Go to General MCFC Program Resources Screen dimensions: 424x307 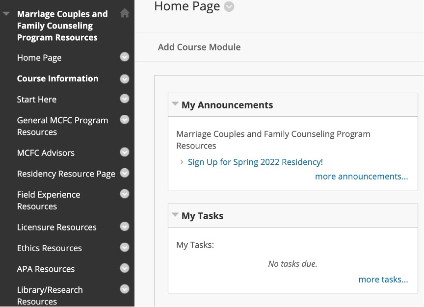[62, 126]
